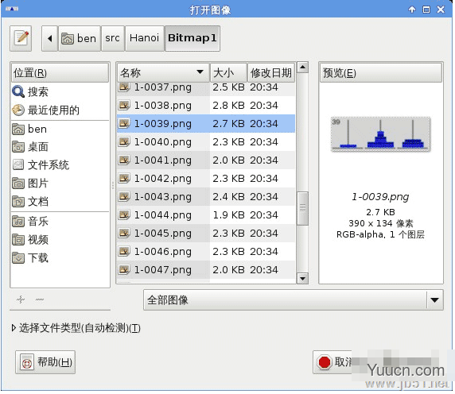Maximize the 打开图像 dialog window
The width and height of the screenshot is (455, 394).
pos(426,10)
